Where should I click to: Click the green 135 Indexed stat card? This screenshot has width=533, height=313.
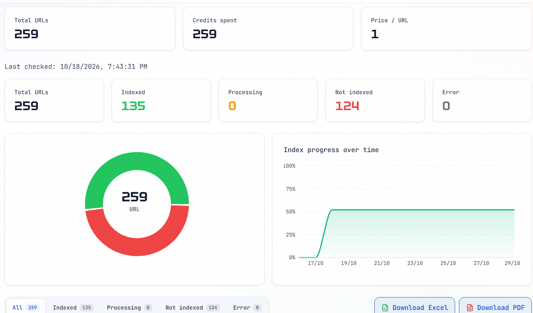coord(161,100)
